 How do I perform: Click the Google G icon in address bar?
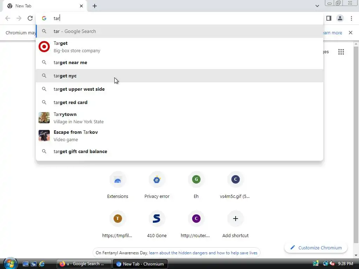click(44, 18)
